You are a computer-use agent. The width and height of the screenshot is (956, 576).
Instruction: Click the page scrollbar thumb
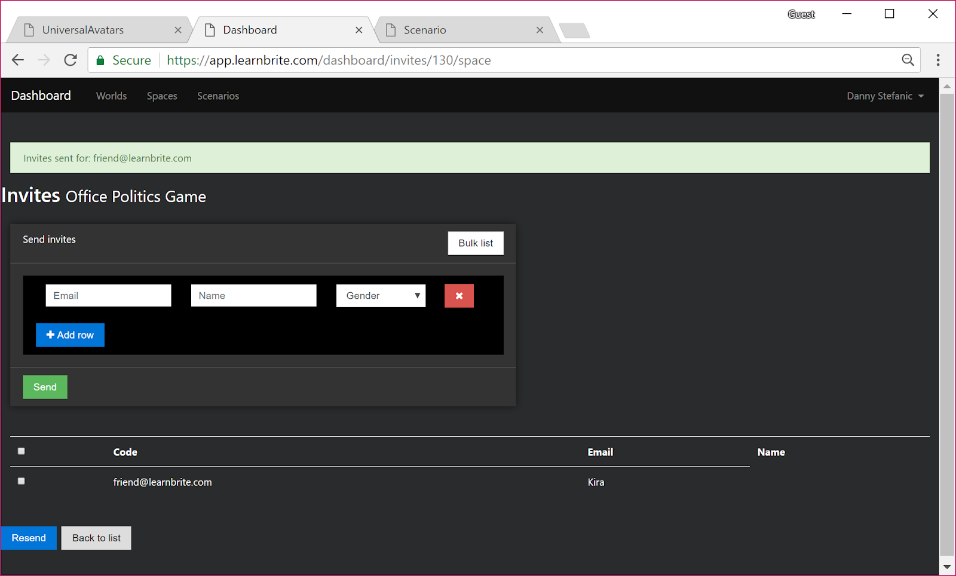point(947,324)
